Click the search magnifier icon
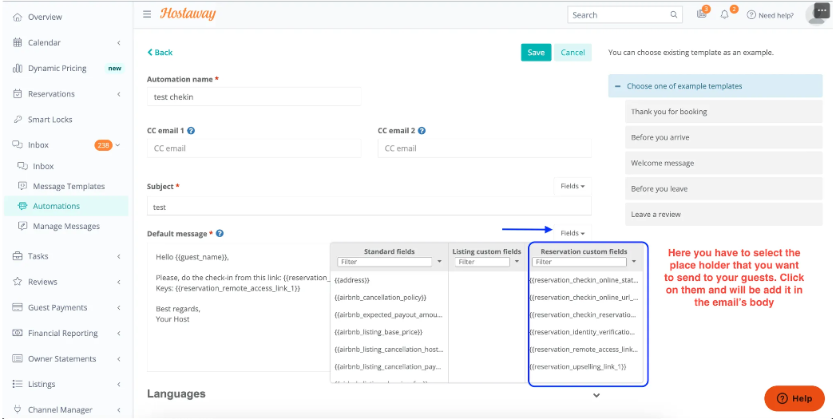This screenshot has height=419, width=836. [x=675, y=15]
